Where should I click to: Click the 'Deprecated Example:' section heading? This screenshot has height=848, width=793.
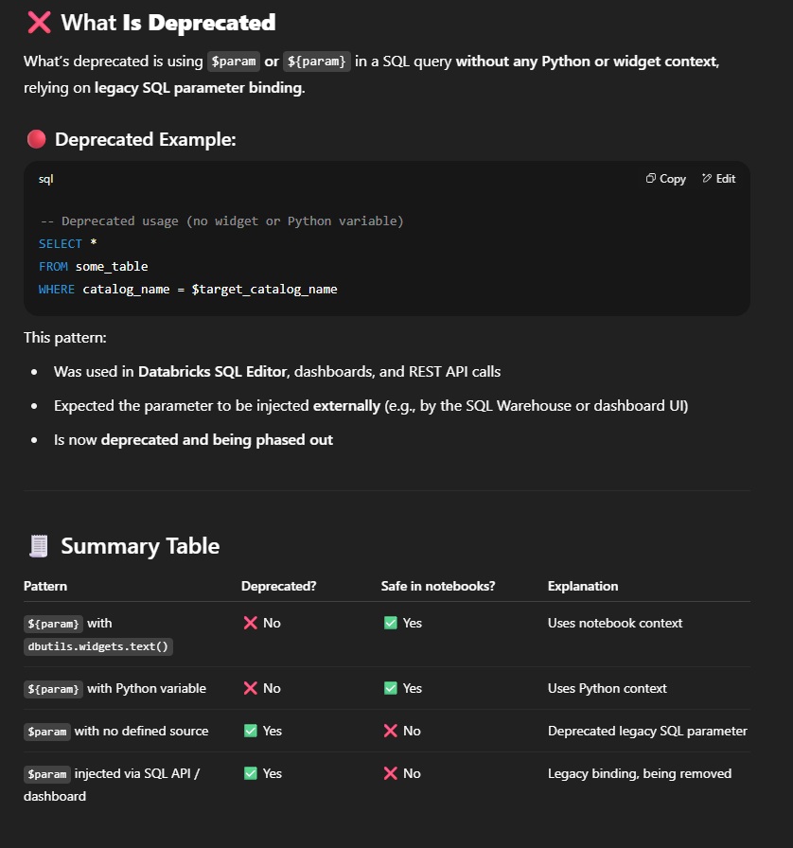coord(145,138)
